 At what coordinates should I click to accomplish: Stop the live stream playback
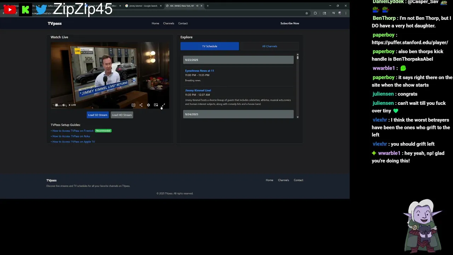click(56, 105)
